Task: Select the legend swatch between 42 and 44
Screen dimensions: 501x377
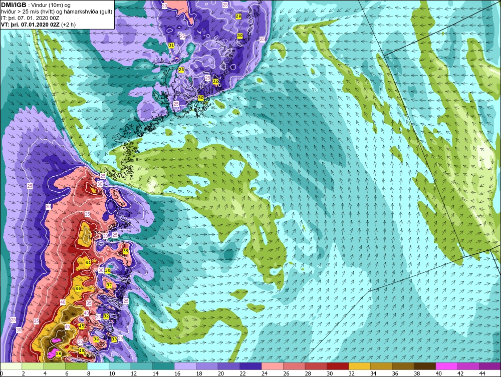Action: click(468, 366)
